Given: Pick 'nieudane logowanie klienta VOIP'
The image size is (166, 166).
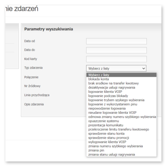Looking at the screenshot, I should 122,113.
